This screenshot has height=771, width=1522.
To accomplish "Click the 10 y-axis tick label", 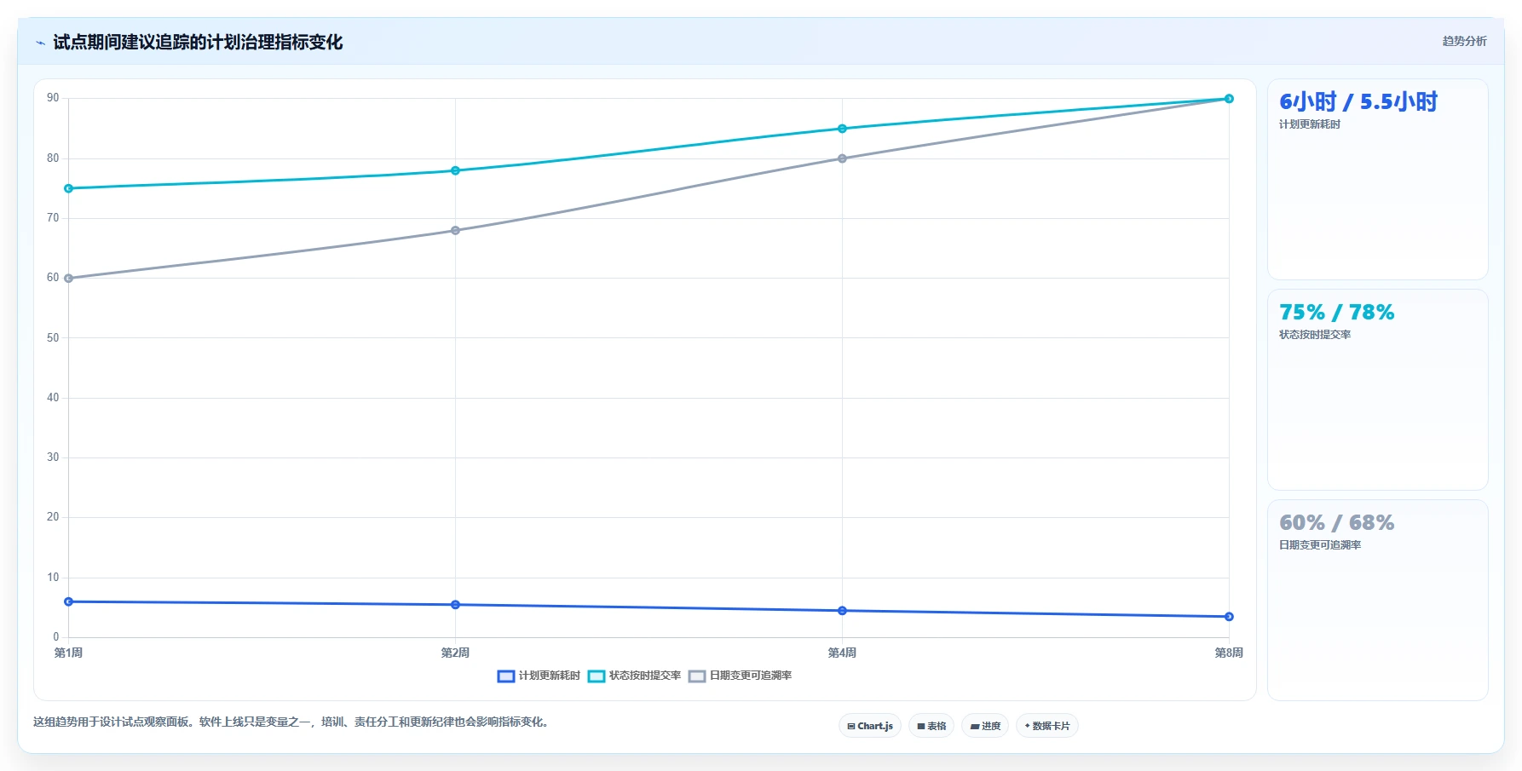I will 53,578.
